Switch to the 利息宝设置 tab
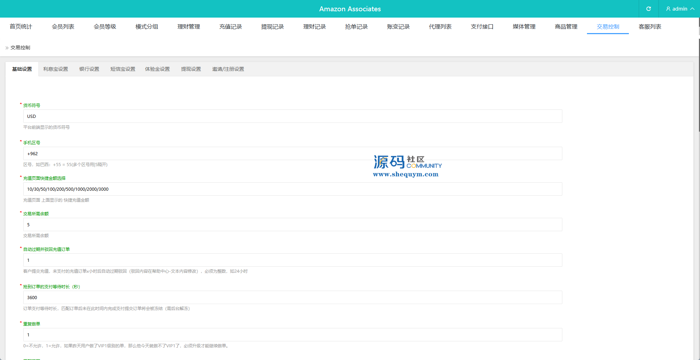 [x=56, y=69]
